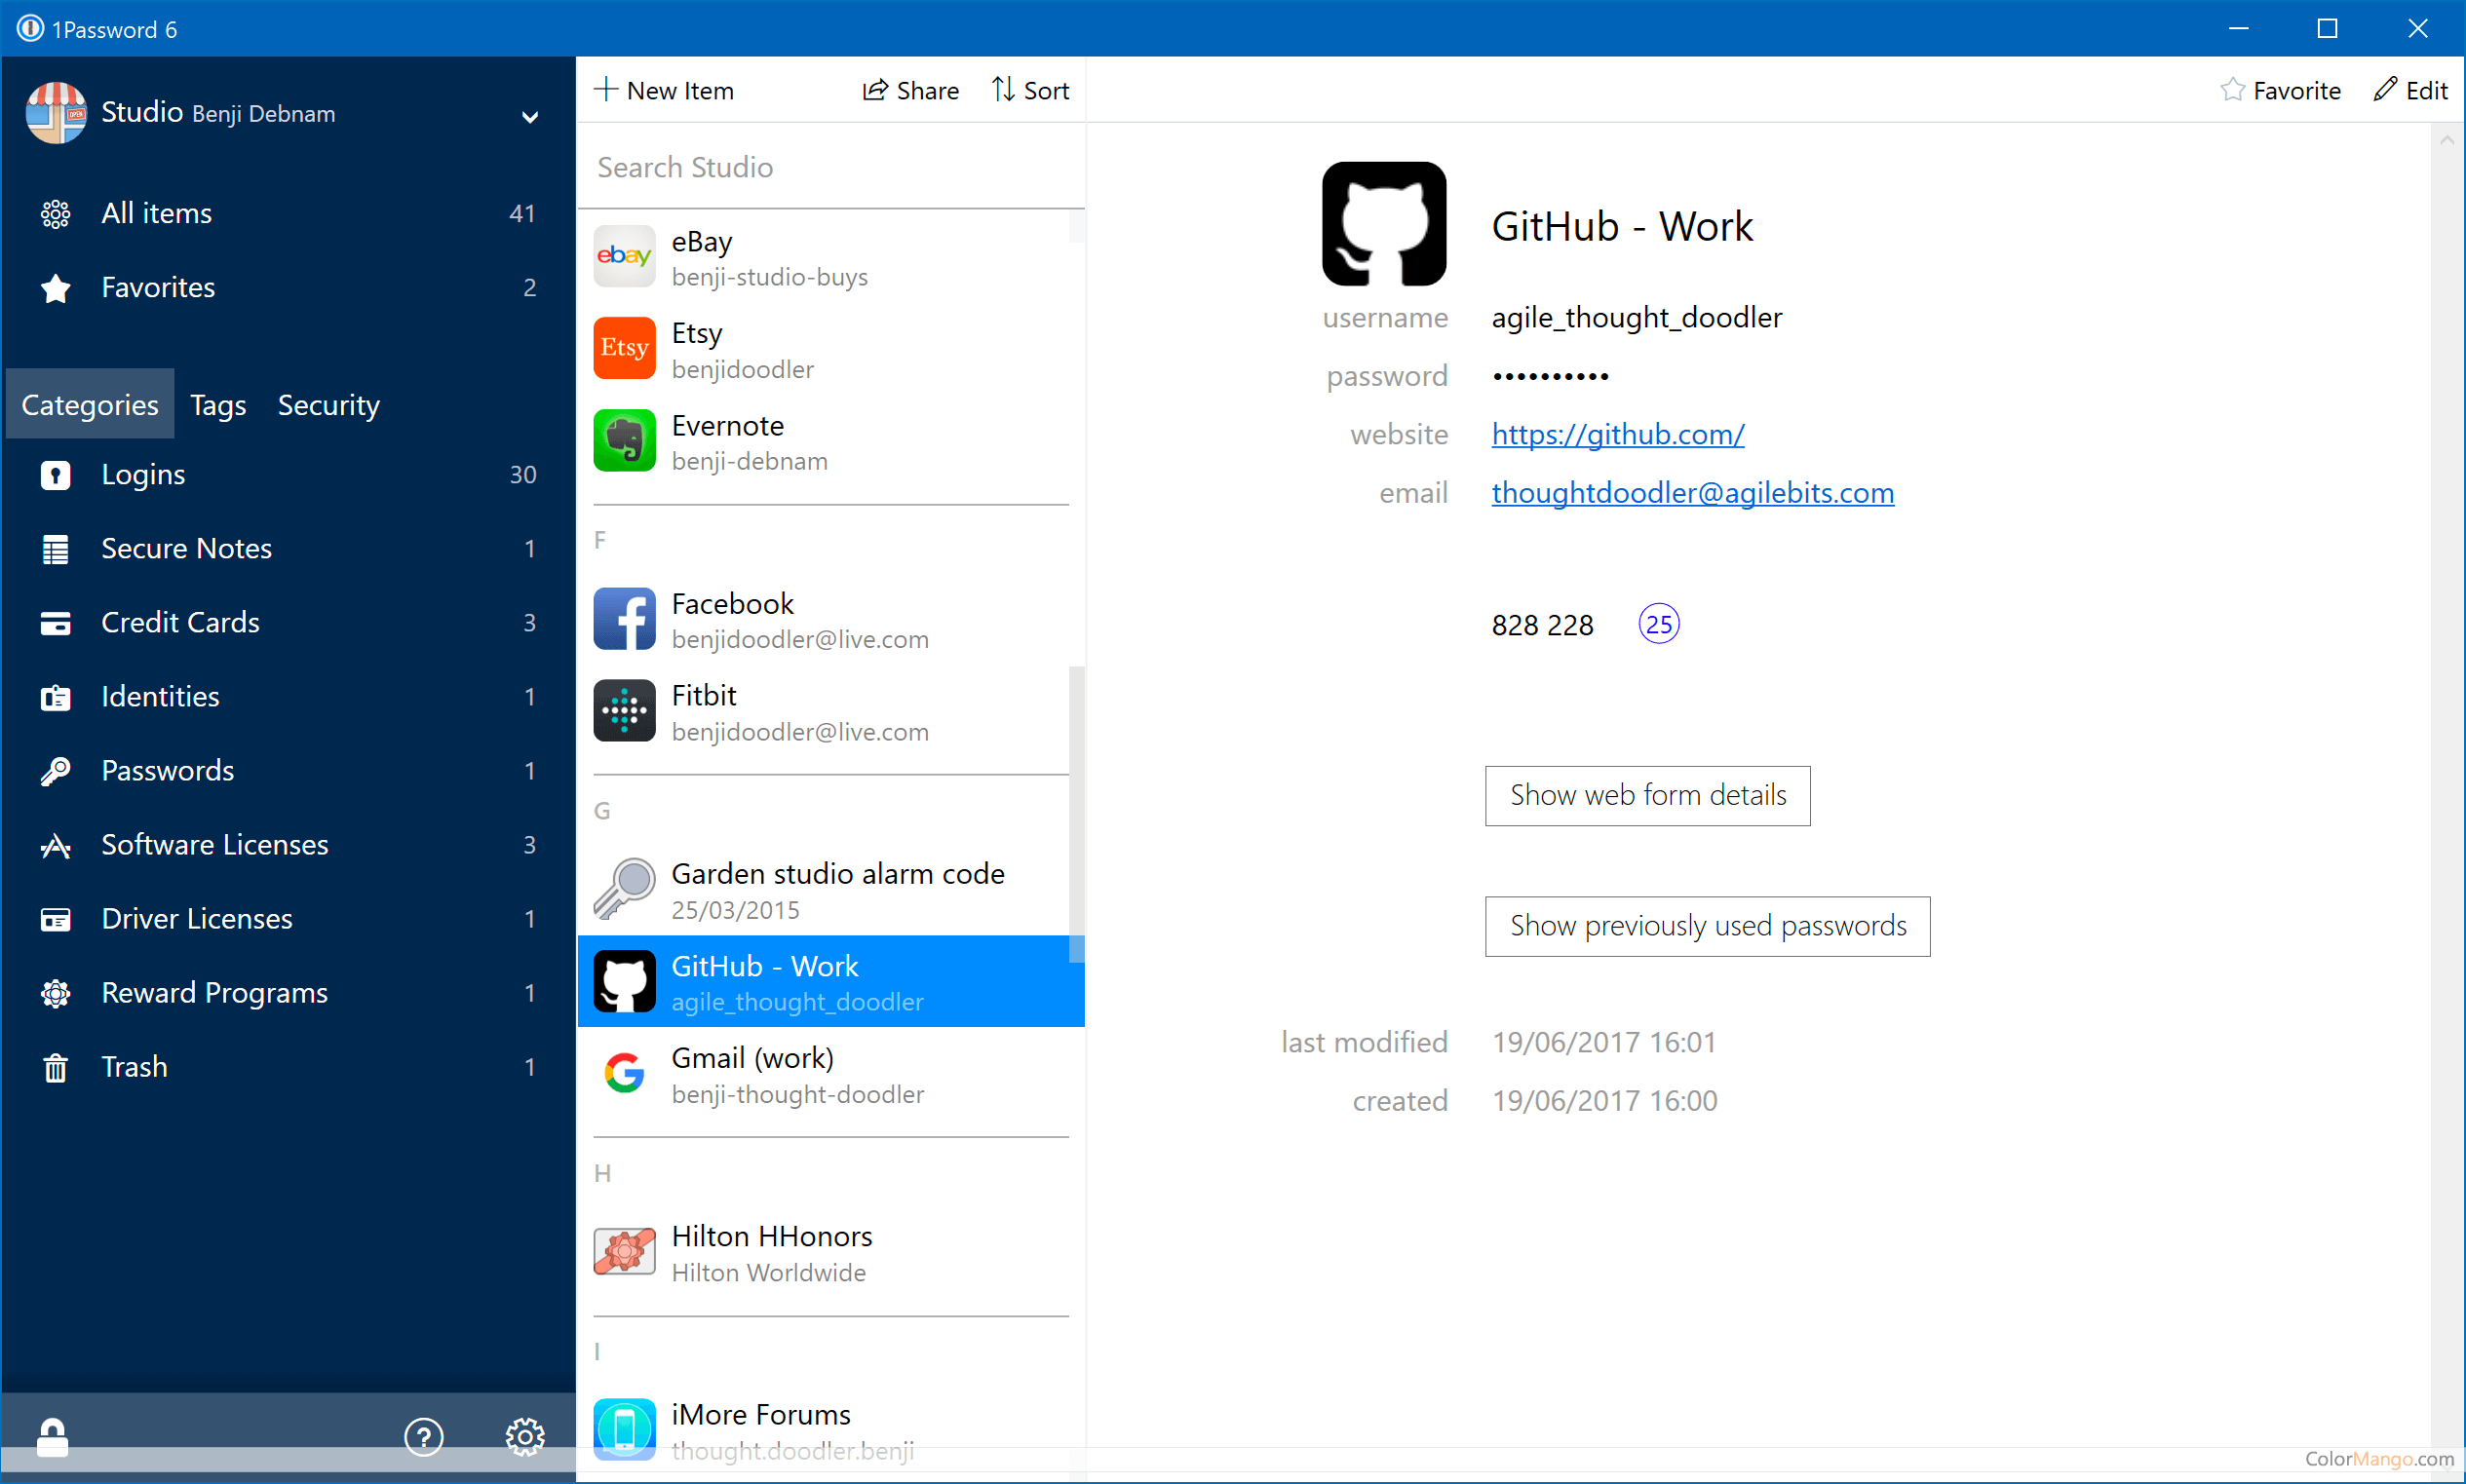This screenshot has height=1484, width=2466.
Task: Expand the Studio vault dropdown chevron
Action: point(530,117)
